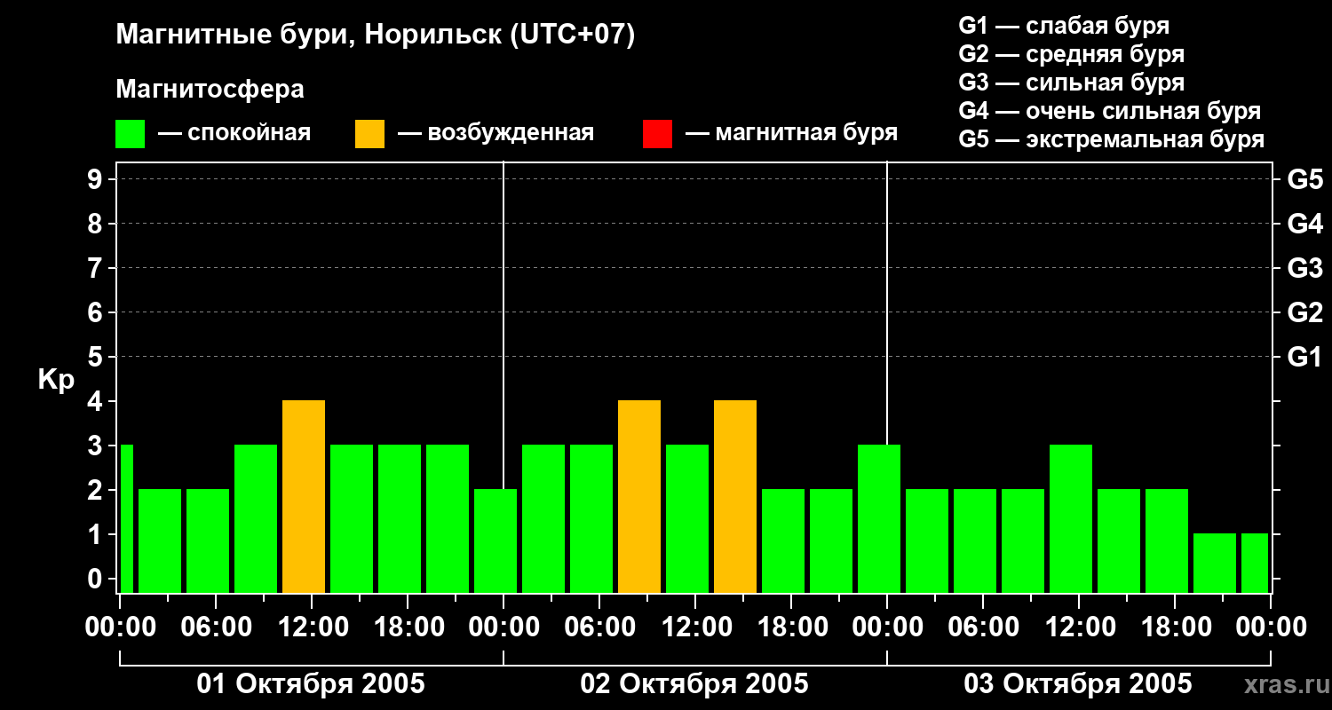Click the Kp 3 green bar on 03 Октября

(1071, 518)
